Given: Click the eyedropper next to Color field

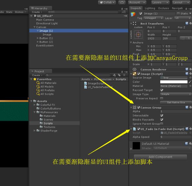Looking at the screenshot, I should [190, 82].
